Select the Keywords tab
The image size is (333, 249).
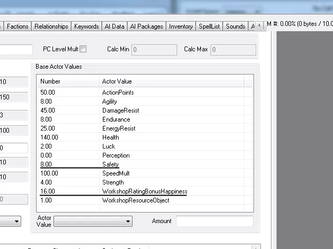86,26
